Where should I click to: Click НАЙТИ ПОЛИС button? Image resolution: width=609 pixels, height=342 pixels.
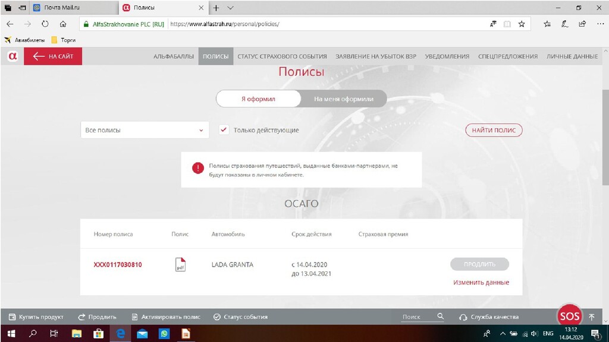(494, 130)
